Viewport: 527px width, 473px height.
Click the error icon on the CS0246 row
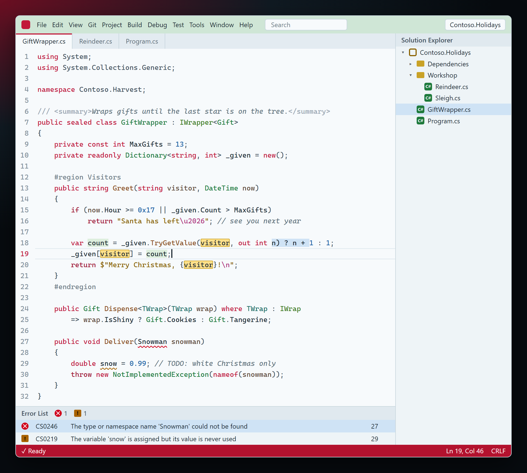[25, 426]
